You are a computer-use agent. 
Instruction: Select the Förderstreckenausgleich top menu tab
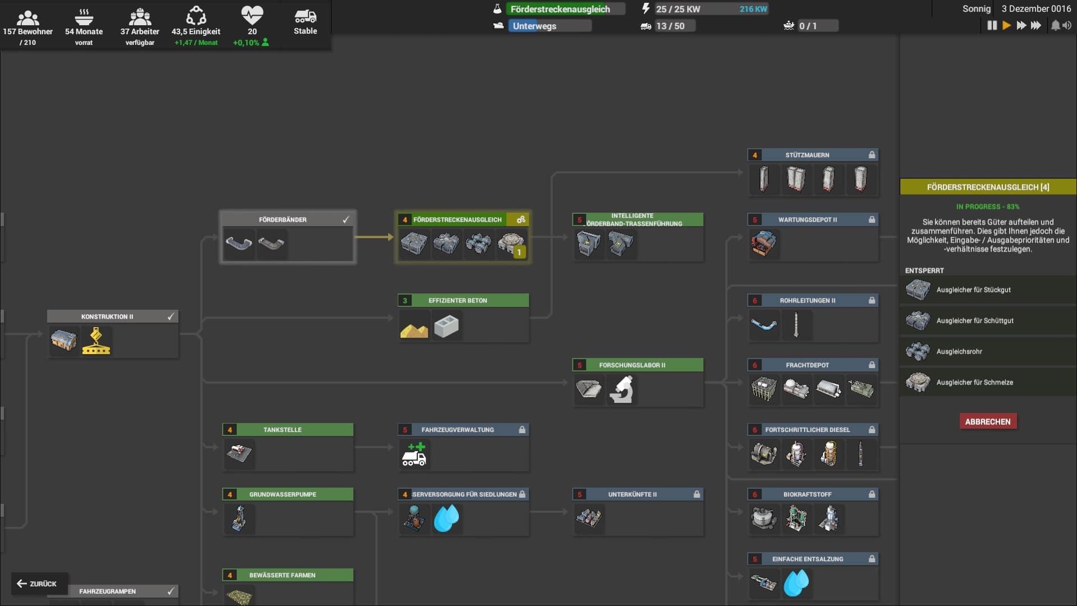pyautogui.click(x=560, y=9)
